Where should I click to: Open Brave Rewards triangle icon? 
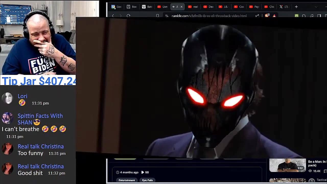point(274,16)
